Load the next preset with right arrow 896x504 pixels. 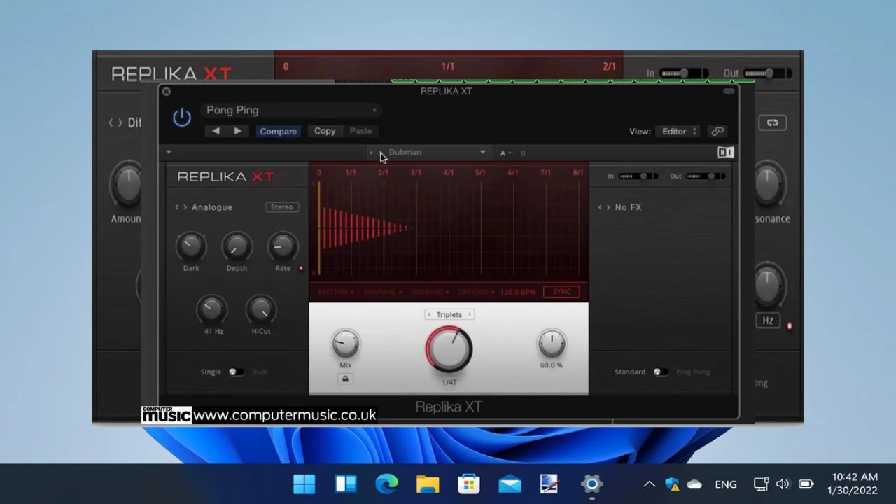coord(238,131)
